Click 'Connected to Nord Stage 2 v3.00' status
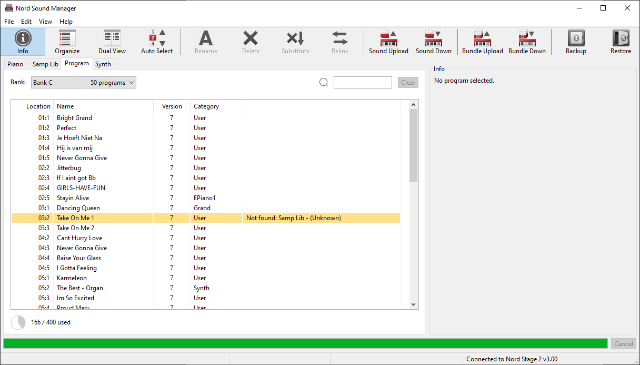The height and width of the screenshot is (365, 640). click(x=512, y=359)
